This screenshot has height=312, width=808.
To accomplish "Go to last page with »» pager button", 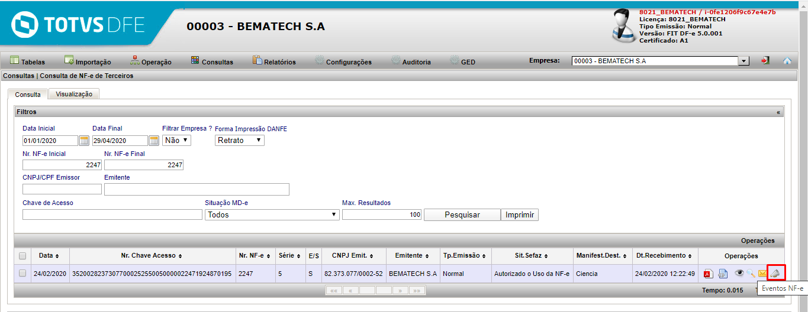I will pos(417,291).
